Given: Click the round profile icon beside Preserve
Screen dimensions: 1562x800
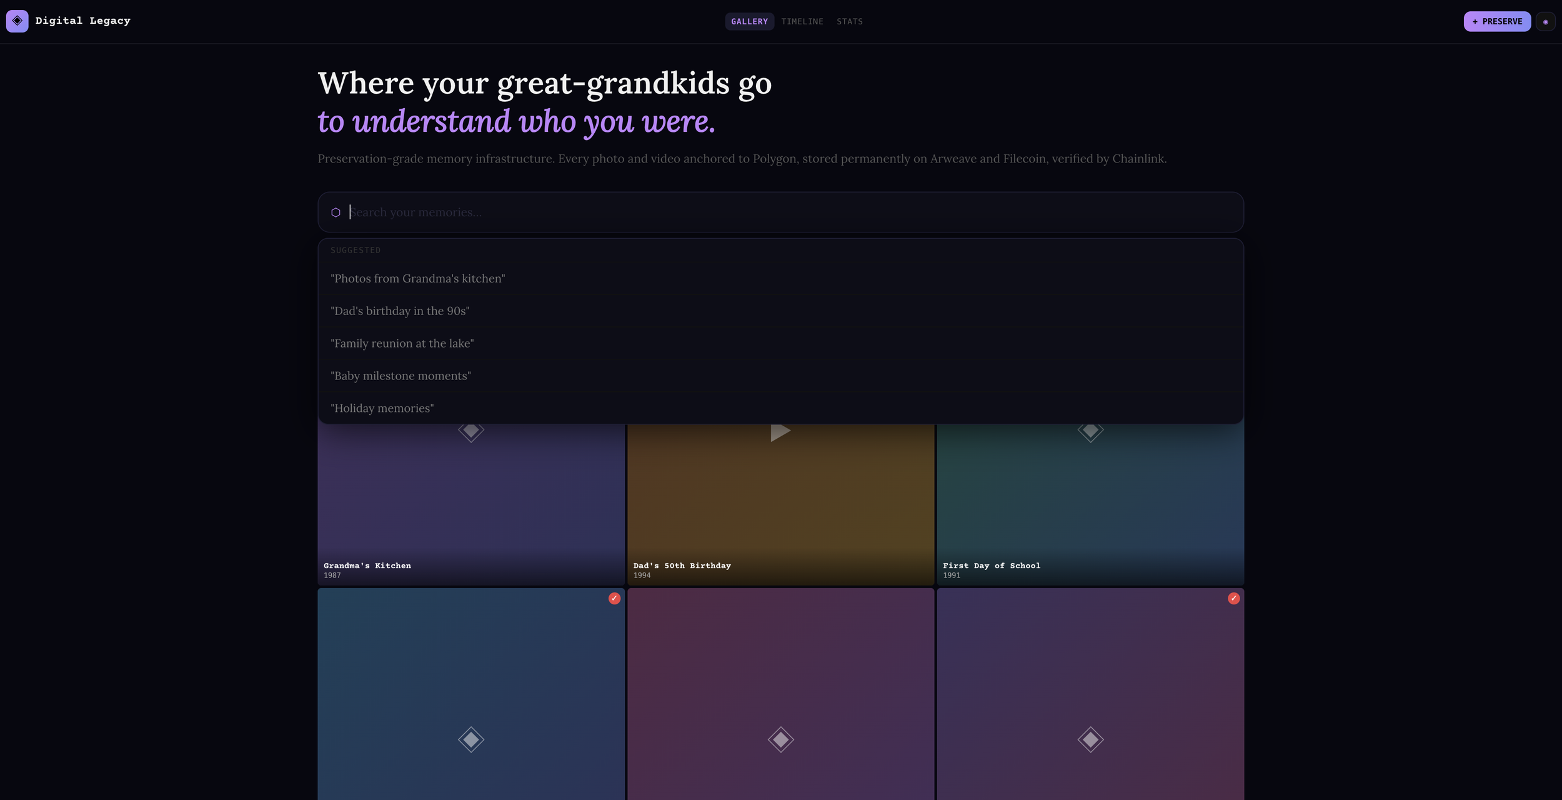Looking at the screenshot, I should 1545,21.
